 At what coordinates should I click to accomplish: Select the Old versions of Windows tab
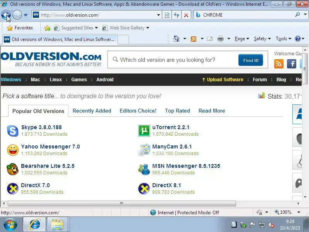tap(60, 39)
